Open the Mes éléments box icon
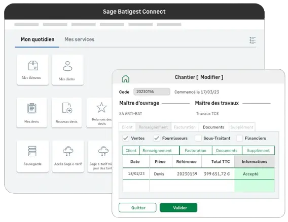The height and width of the screenshot is (222, 288). [x=33, y=66]
